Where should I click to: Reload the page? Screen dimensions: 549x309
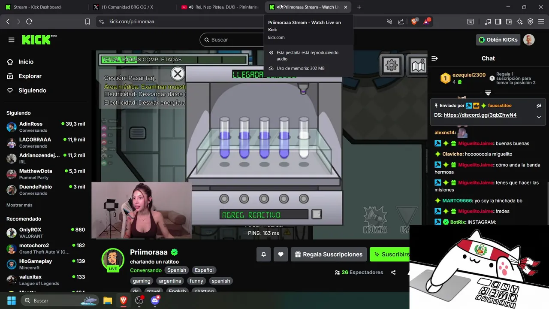click(29, 21)
